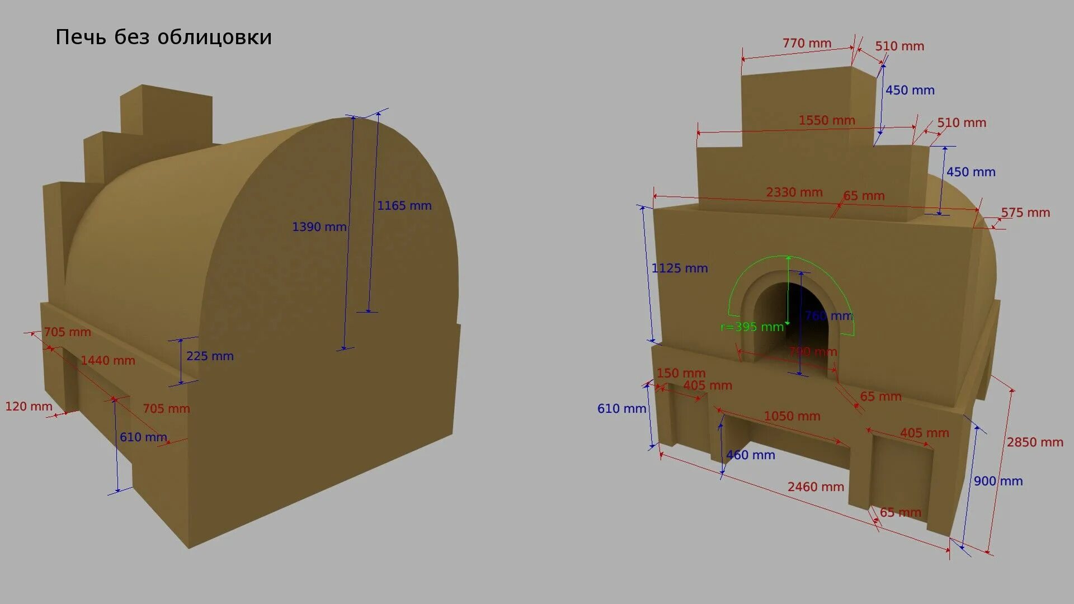This screenshot has width=1074, height=604.
Task: Click the '405 mm' label above '900 mm'
Action: tap(924, 433)
